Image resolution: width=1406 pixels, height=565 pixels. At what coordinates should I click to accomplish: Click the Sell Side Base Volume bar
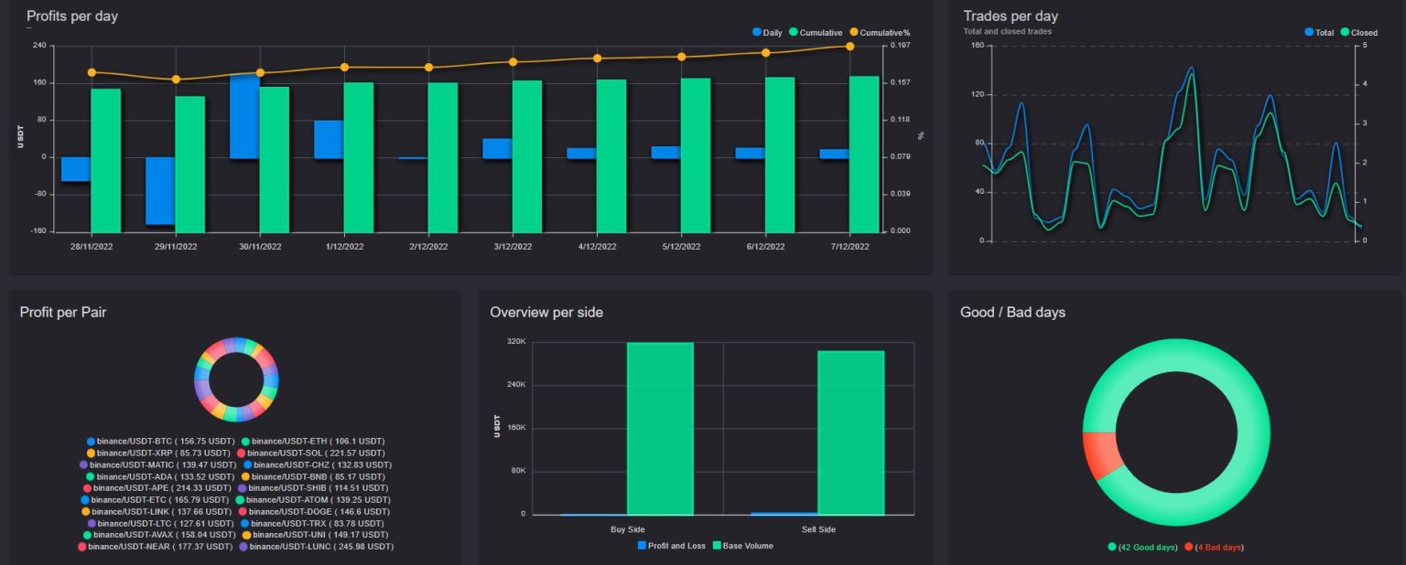click(850, 432)
